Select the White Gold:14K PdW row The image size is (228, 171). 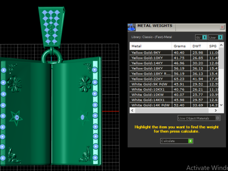(174, 105)
